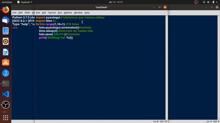The width and height of the screenshot is (220, 123).
Task: Open Edit menu in untitled editor
Action: click(x=44, y=13)
